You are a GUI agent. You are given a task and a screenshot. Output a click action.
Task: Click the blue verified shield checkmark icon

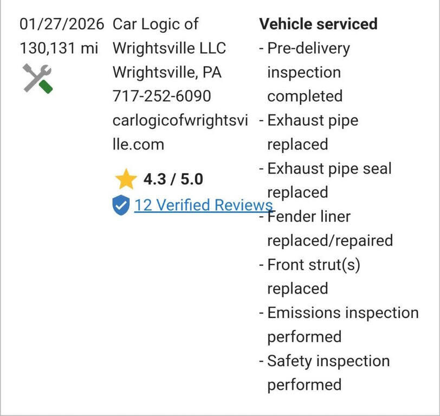[x=120, y=205]
